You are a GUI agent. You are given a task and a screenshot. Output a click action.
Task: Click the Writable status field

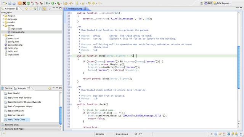pyautogui.click(x=100, y=134)
